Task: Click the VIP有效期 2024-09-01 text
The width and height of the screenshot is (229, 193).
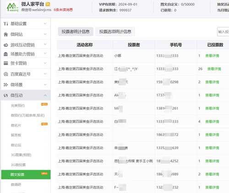Action: pyautogui.click(x=118, y=5)
